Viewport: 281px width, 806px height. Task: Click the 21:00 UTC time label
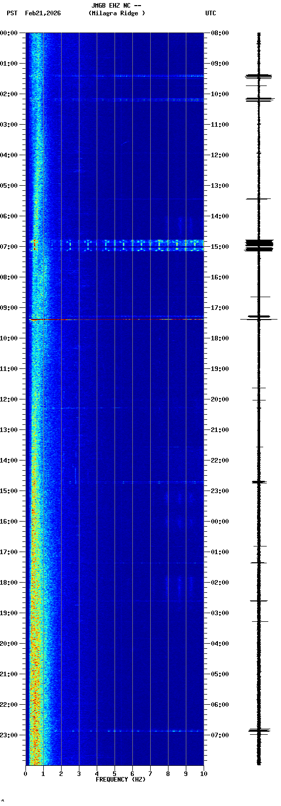click(220, 430)
